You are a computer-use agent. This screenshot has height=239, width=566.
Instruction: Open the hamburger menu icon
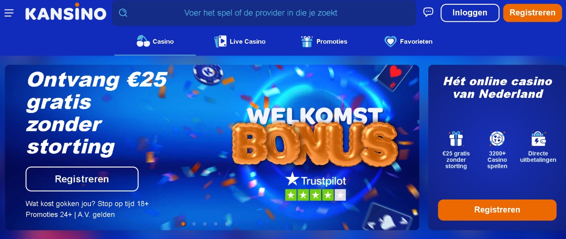point(9,13)
